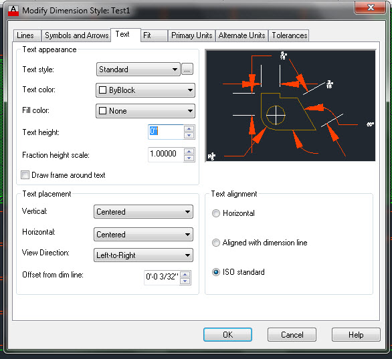Increase Text height with up arrow

[189, 128]
